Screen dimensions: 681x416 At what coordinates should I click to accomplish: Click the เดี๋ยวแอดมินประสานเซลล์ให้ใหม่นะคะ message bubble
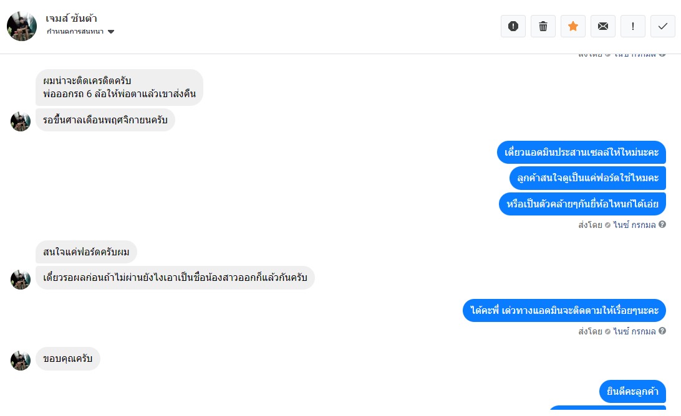click(x=581, y=153)
